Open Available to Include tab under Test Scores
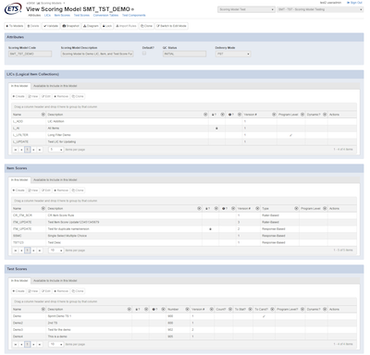The image size is (370, 355). [55, 281]
